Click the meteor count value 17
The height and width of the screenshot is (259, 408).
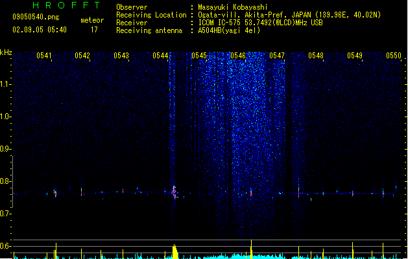[x=94, y=30]
